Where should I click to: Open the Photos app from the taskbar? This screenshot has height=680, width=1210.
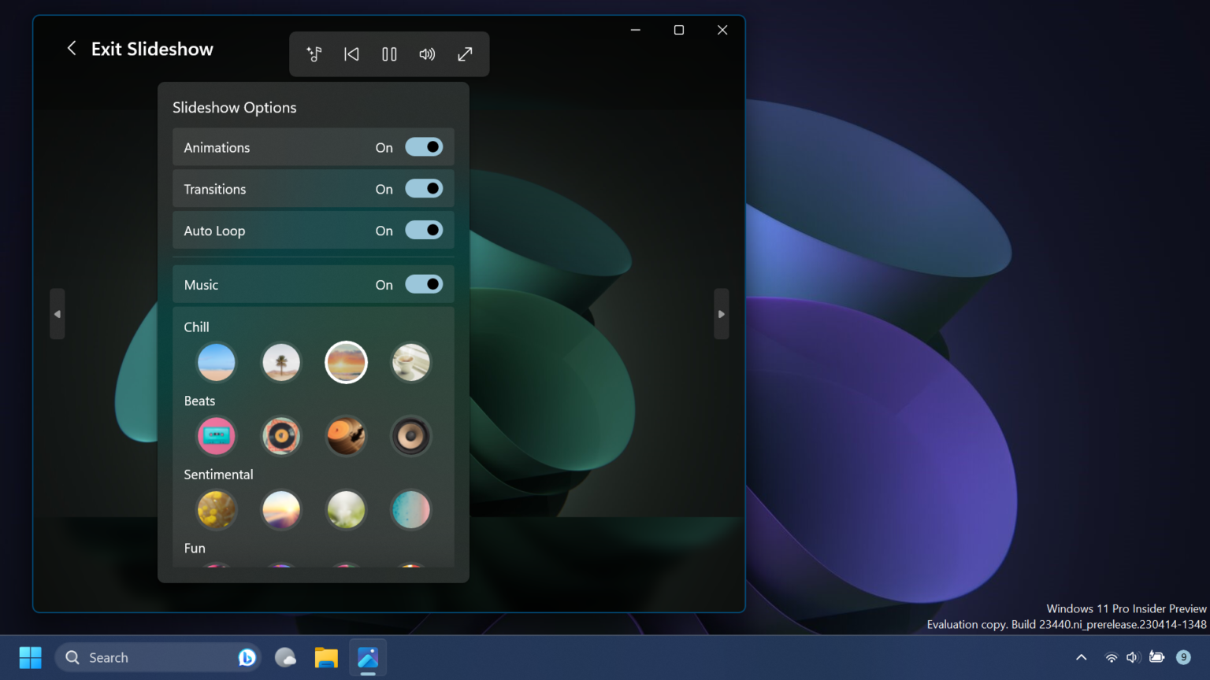[367, 657]
